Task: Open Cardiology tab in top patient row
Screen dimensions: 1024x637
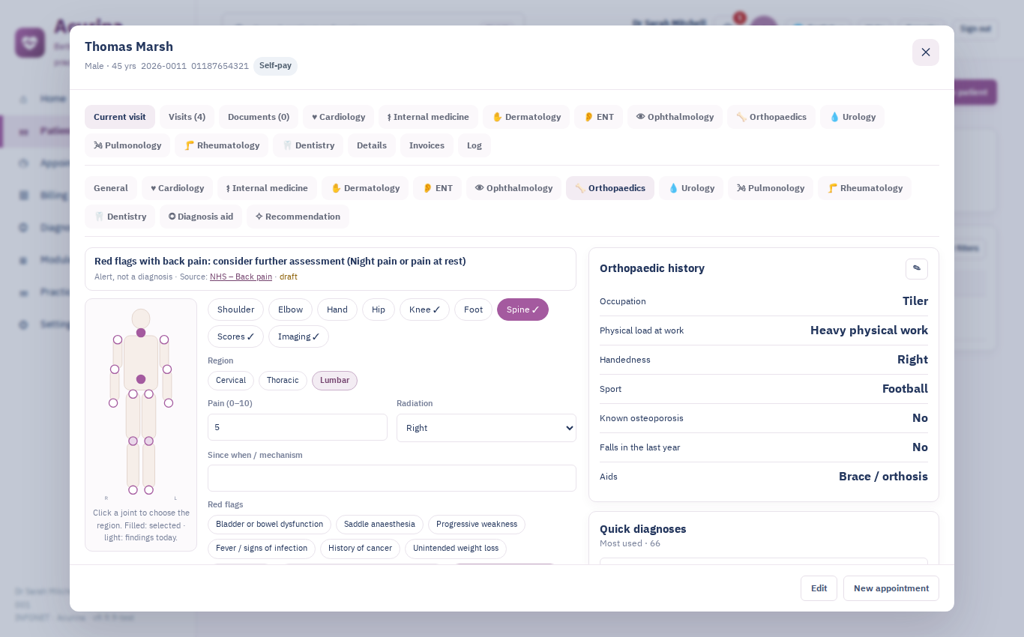Action: [x=338, y=117]
